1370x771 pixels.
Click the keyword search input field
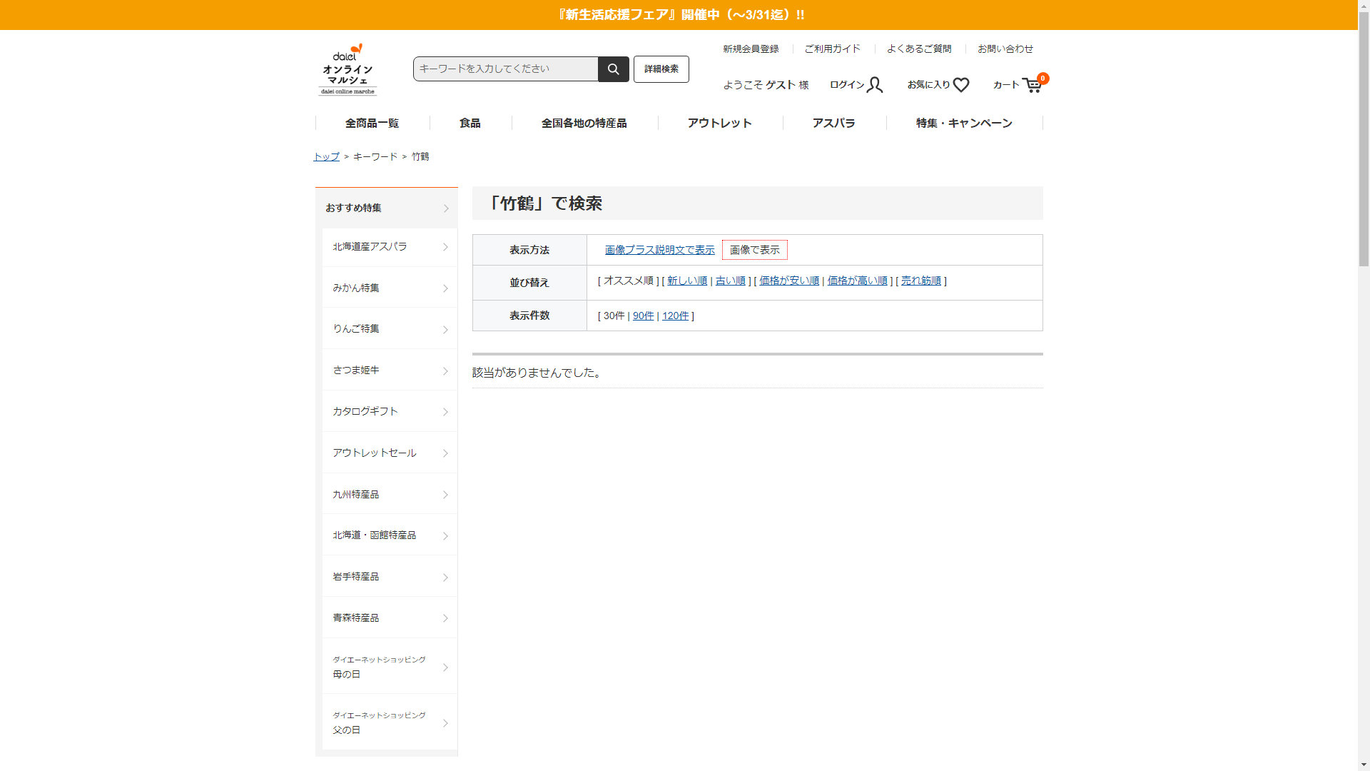505,69
